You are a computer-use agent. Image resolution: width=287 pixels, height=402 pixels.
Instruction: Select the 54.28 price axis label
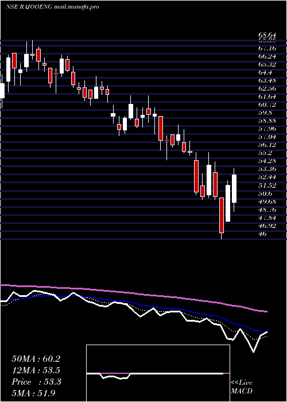pos(267,161)
